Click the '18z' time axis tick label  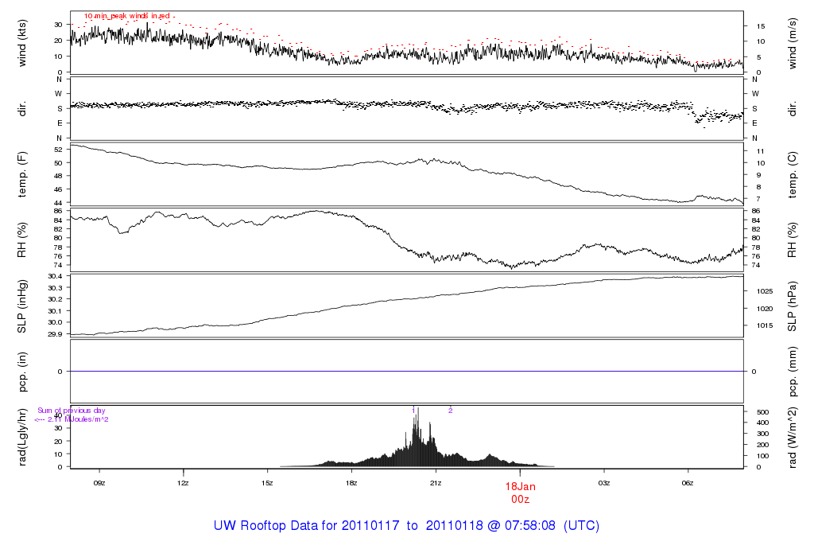point(351,483)
